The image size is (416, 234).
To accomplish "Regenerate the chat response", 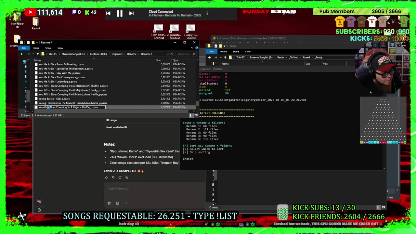I will pyautogui.click(x=120, y=177).
